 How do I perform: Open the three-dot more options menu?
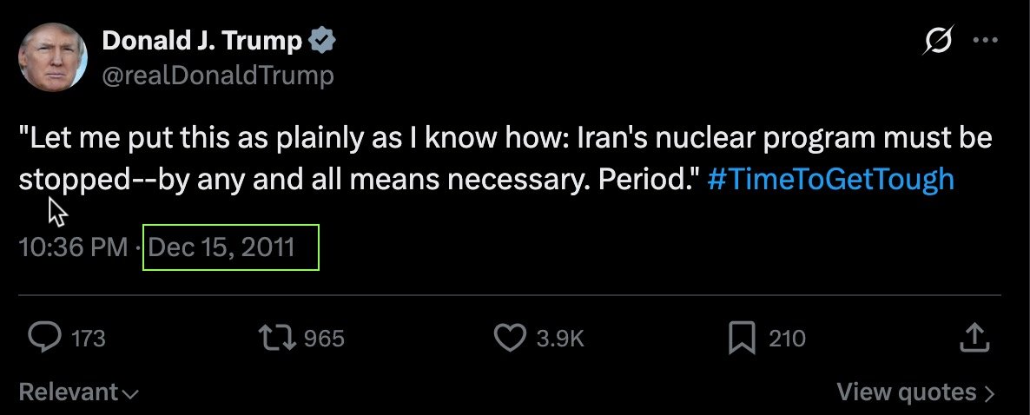(x=986, y=41)
